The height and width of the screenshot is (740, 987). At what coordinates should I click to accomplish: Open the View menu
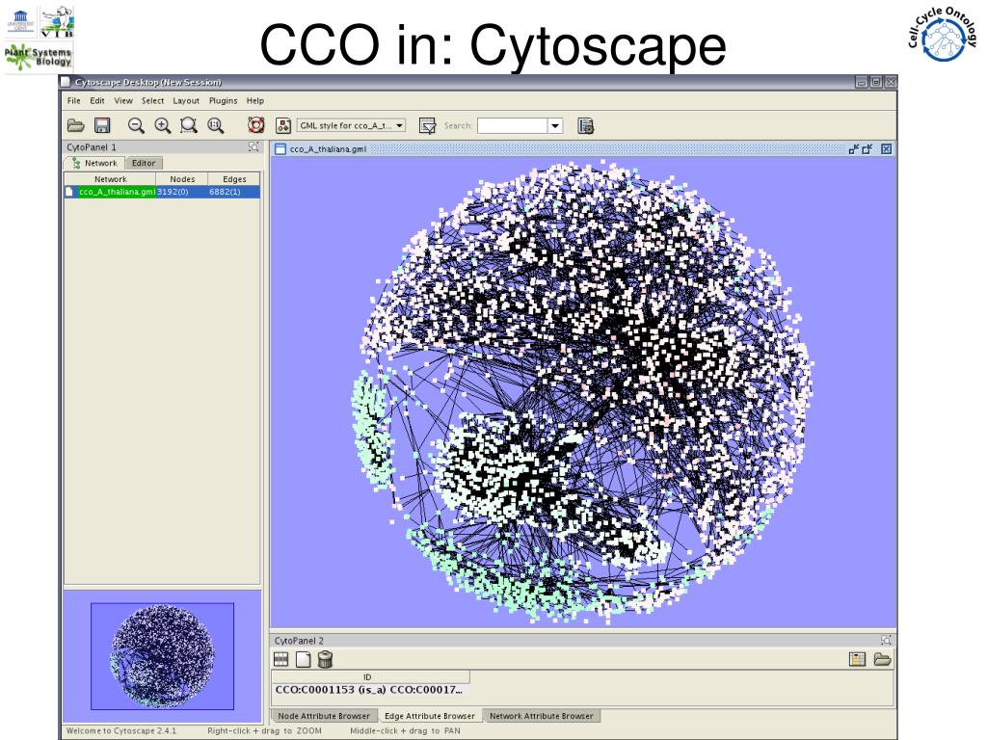(123, 100)
